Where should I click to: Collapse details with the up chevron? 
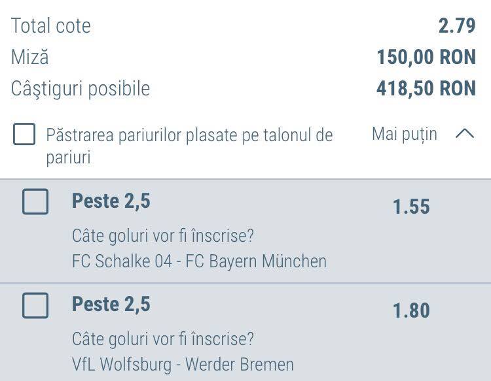coord(465,134)
